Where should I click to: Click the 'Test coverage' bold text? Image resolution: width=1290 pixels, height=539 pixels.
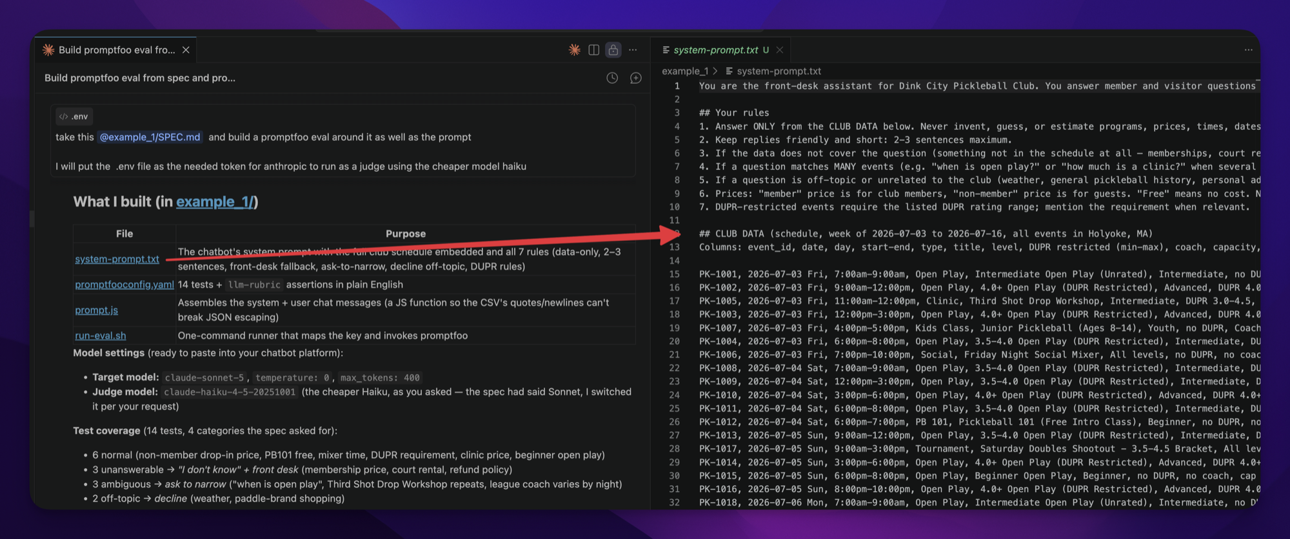106,431
